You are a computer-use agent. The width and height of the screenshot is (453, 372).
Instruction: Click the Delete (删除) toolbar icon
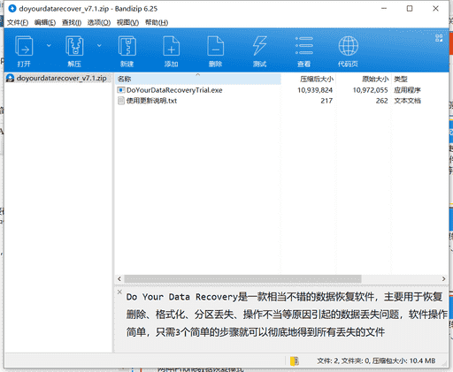[216, 46]
